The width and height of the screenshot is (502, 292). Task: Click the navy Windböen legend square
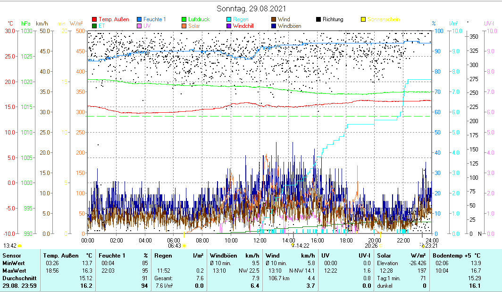pos(274,26)
